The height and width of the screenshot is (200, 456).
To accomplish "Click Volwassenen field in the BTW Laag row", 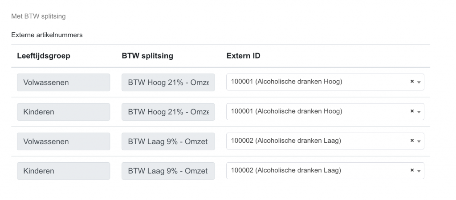I will tap(63, 141).
